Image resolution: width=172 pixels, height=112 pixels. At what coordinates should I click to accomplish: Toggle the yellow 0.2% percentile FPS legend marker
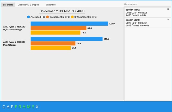[x=72, y=17]
